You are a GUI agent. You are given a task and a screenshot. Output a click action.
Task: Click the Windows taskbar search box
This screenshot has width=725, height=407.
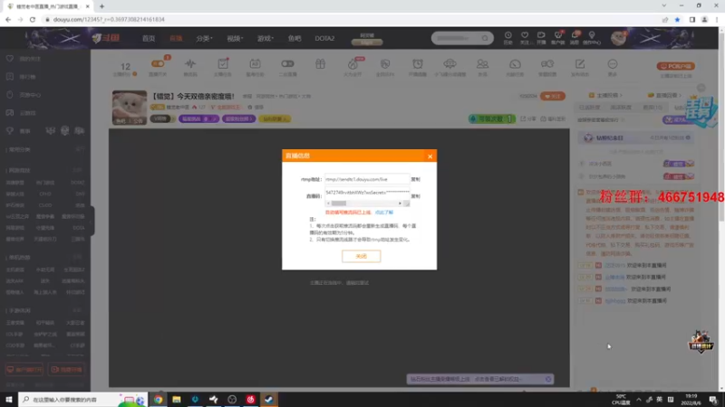82,399
